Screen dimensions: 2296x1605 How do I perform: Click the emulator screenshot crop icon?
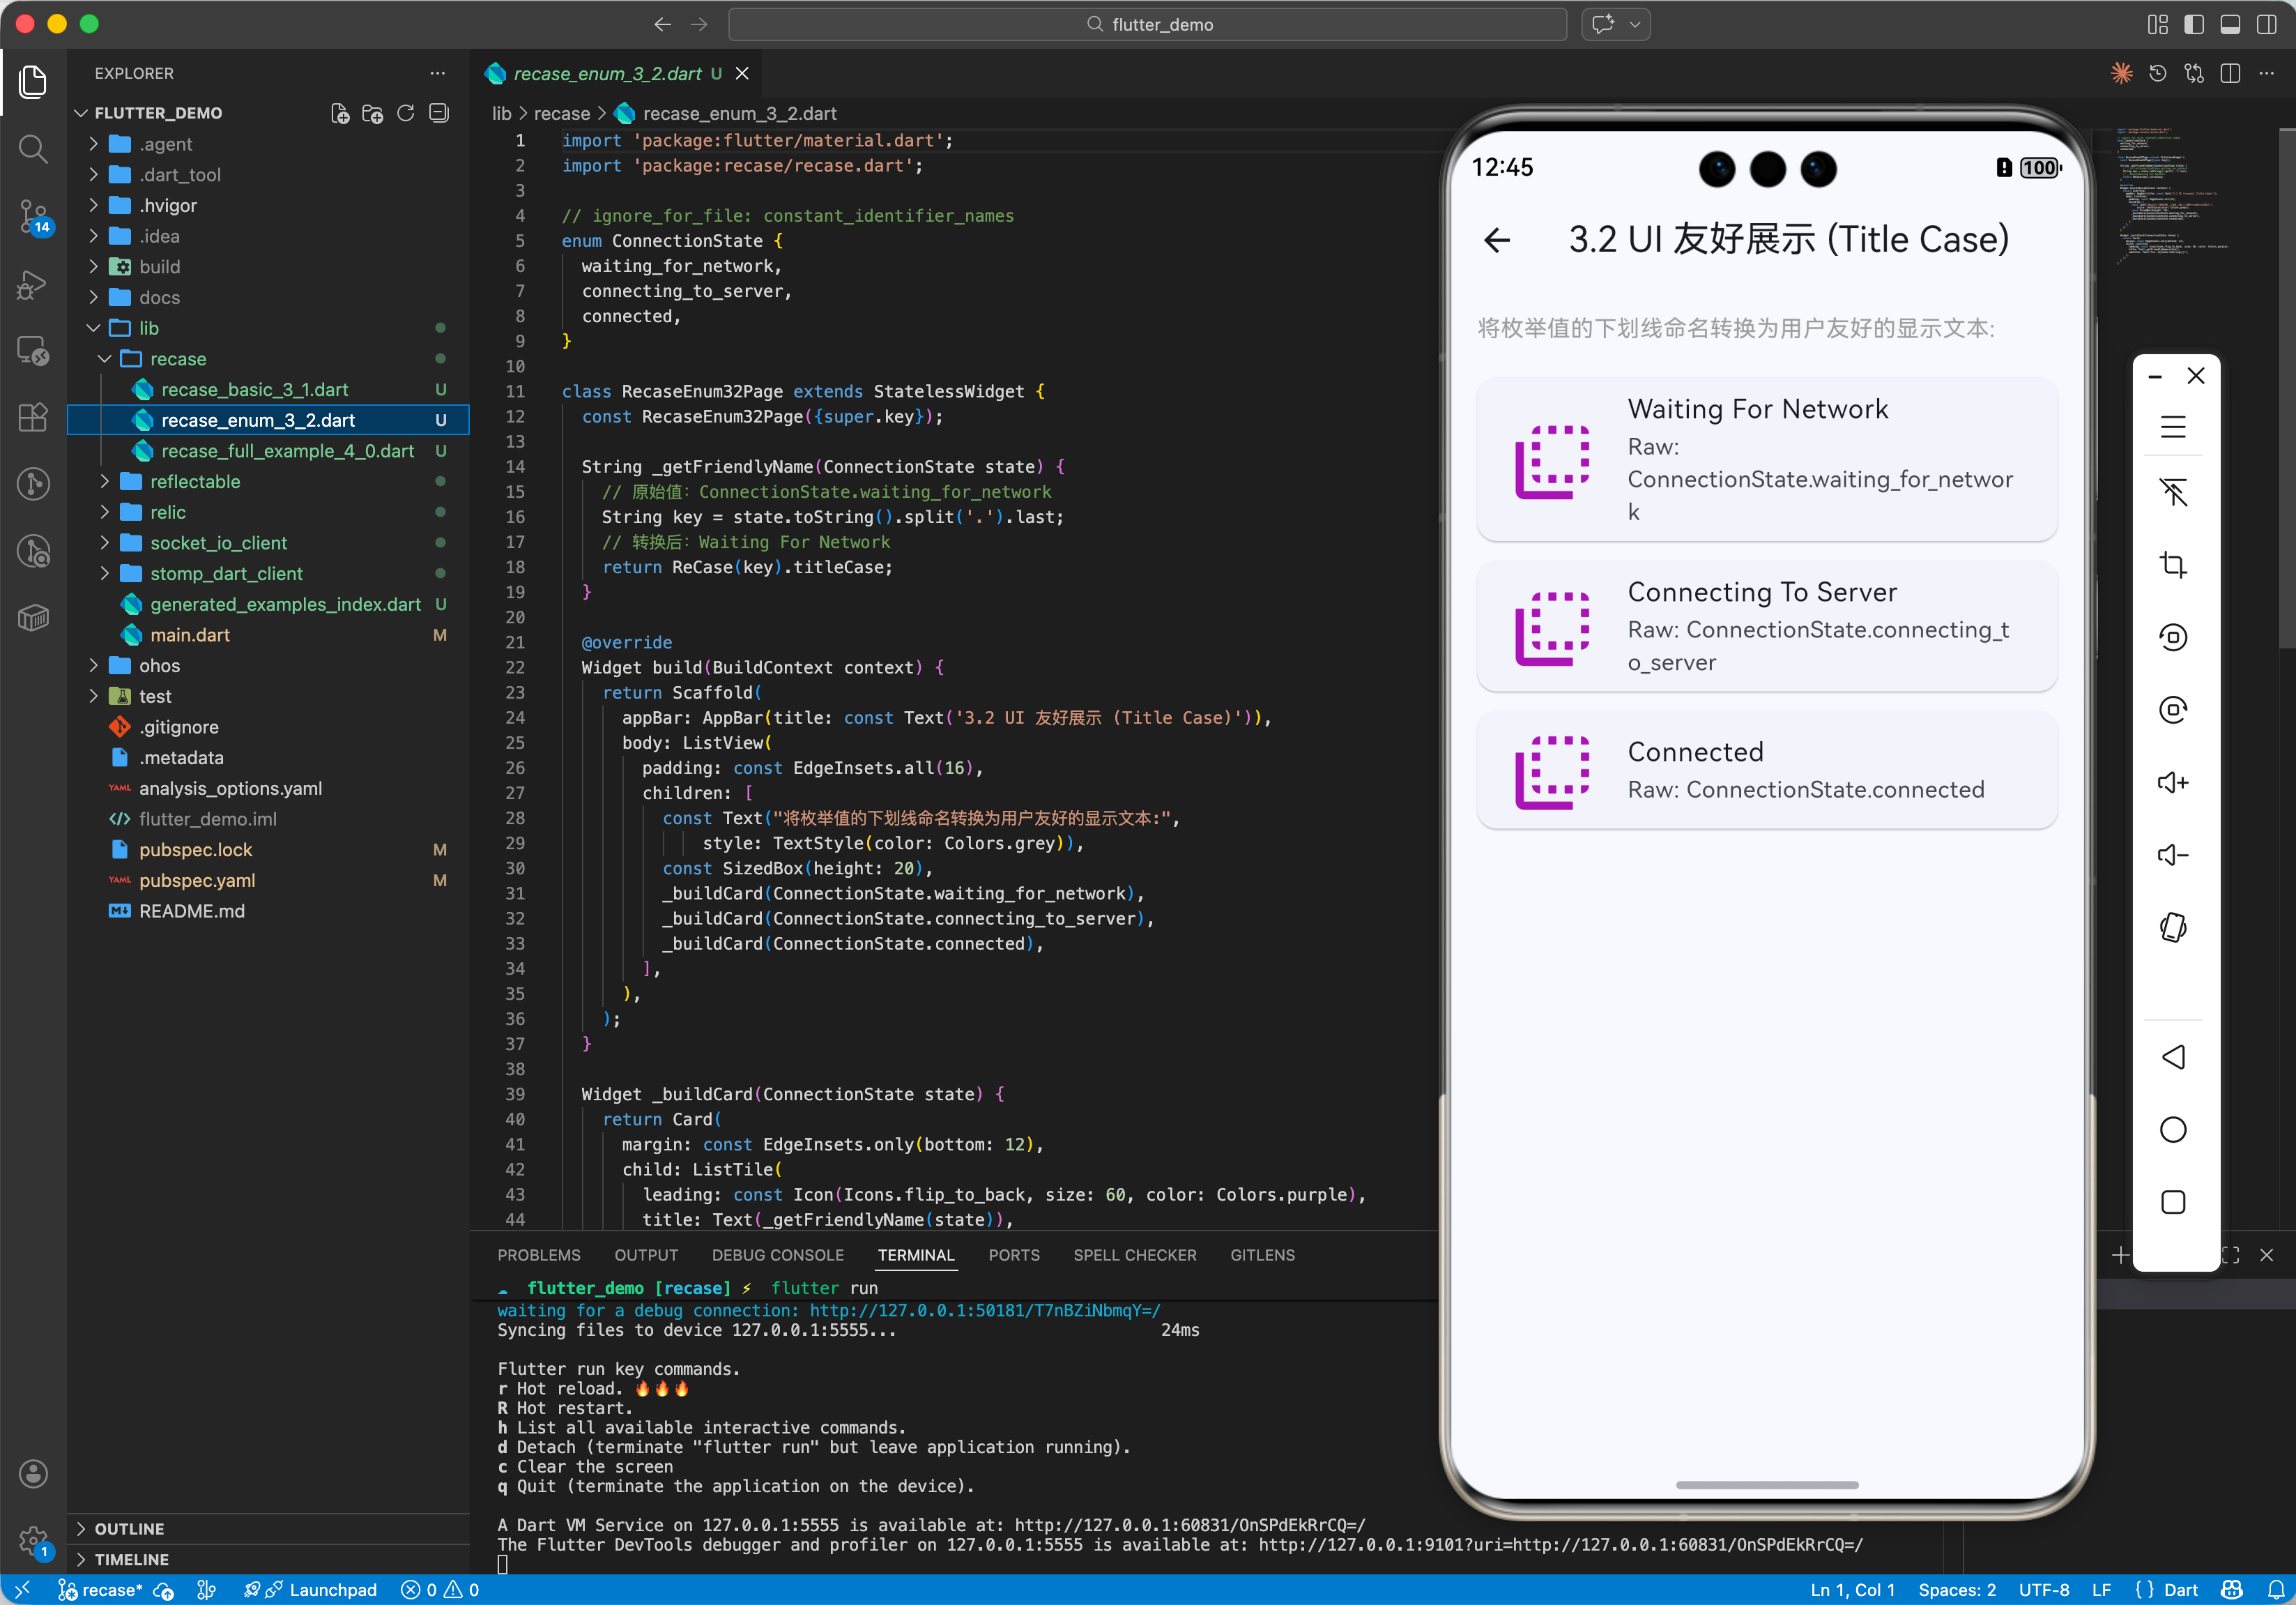point(2172,564)
